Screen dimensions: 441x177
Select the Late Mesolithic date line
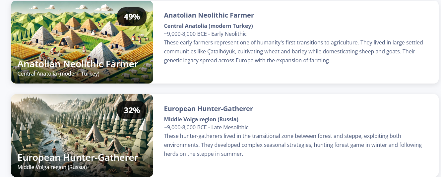(206, 127)
